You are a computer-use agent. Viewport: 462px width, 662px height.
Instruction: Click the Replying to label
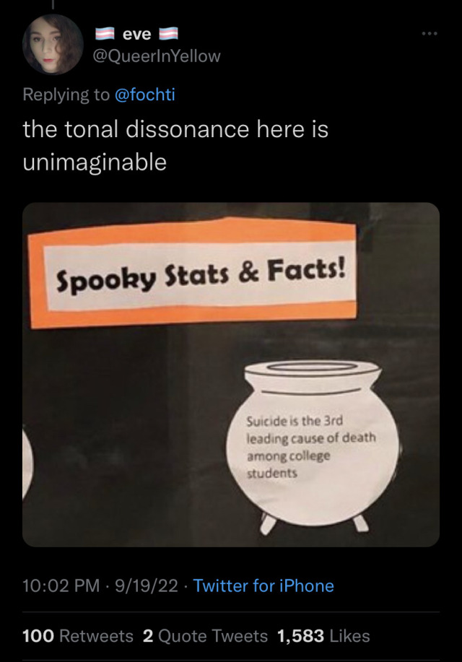[66, 94]
